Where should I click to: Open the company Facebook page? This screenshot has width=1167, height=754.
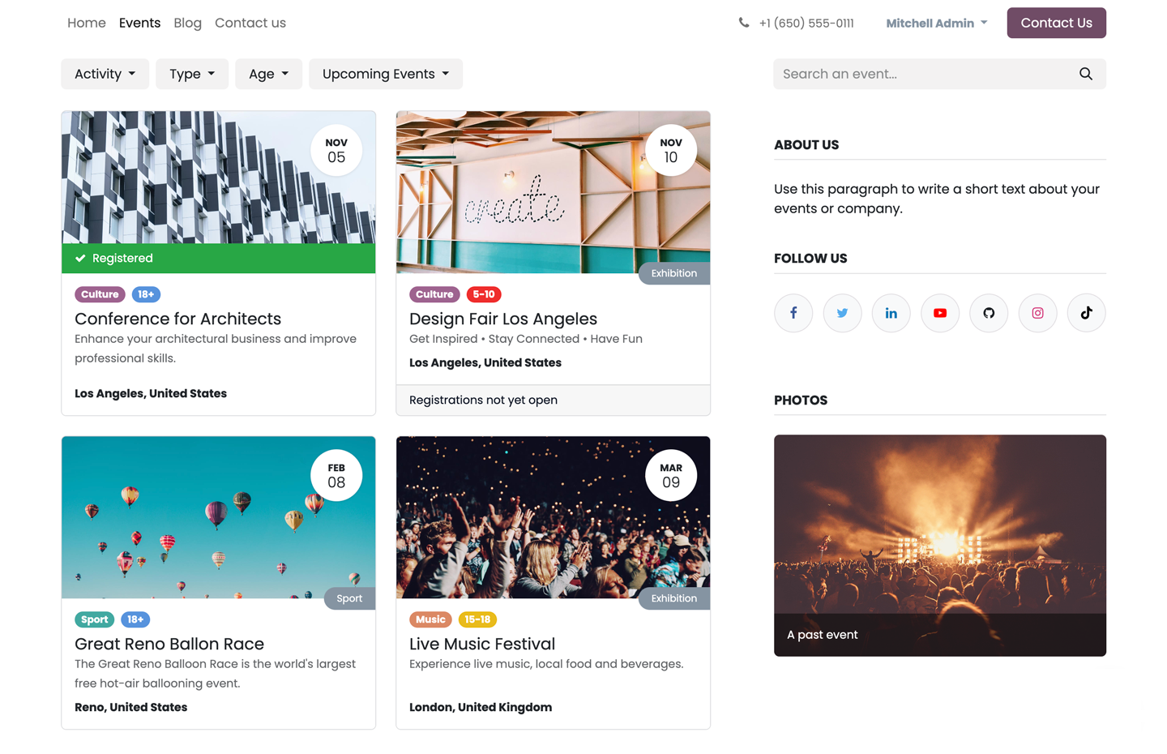coord(793,313)
